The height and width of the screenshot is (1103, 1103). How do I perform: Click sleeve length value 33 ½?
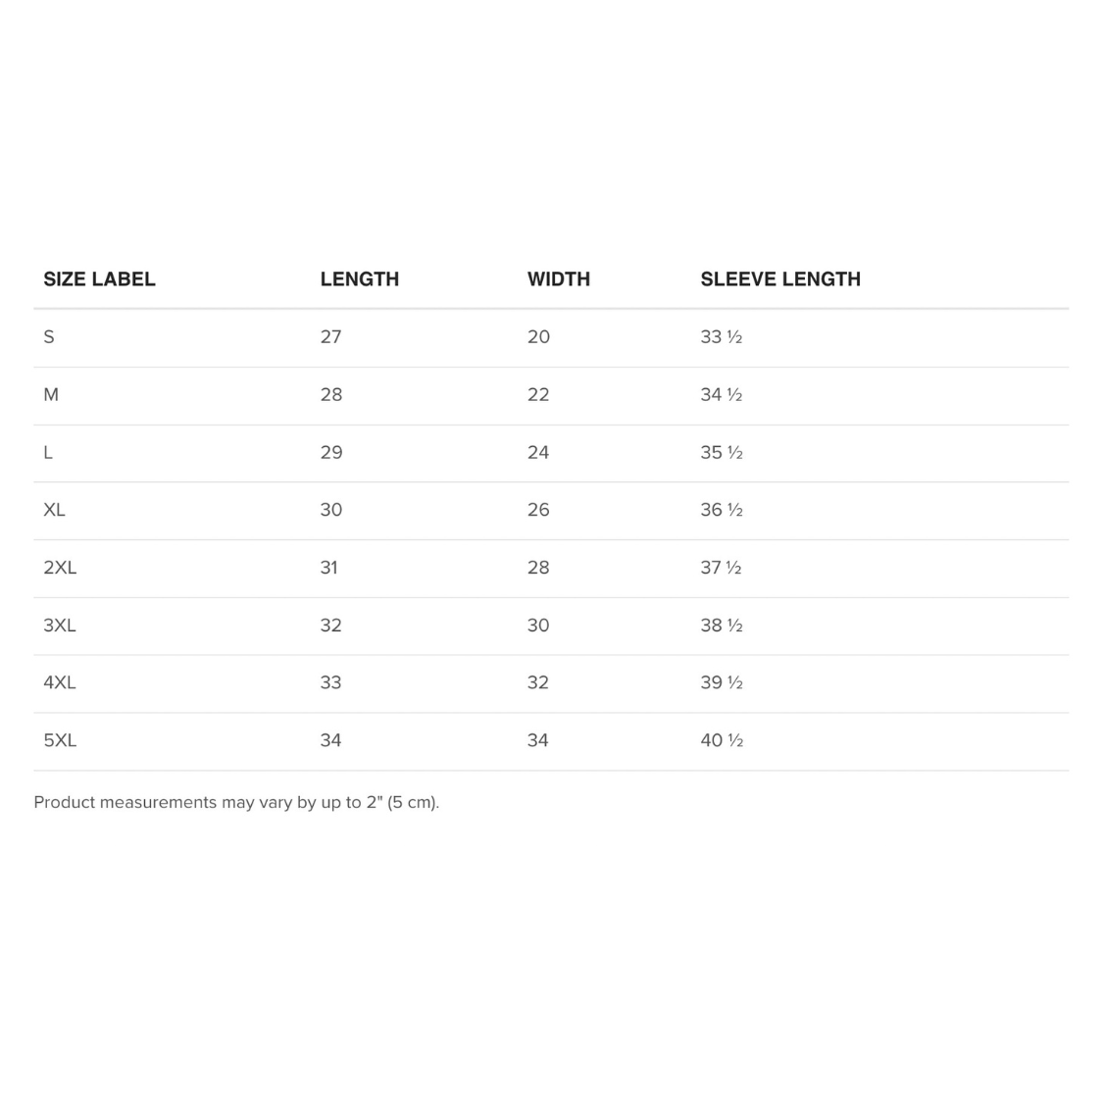[x=721, y=337]
